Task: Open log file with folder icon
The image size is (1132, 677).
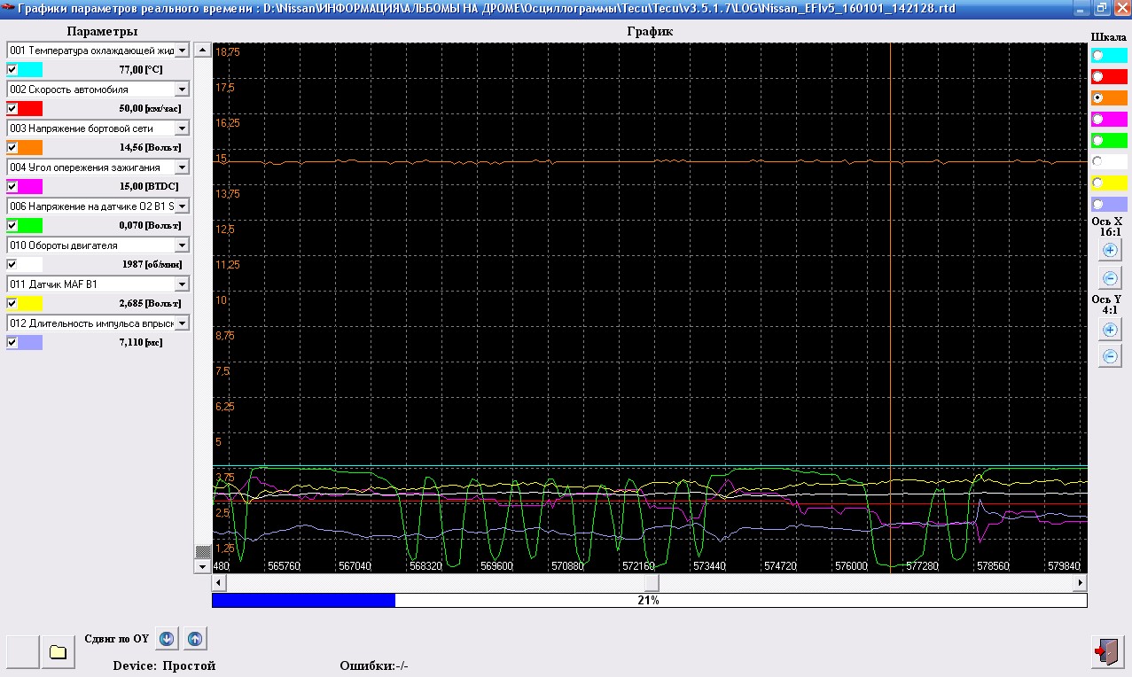Action: (x=59, y=652)
